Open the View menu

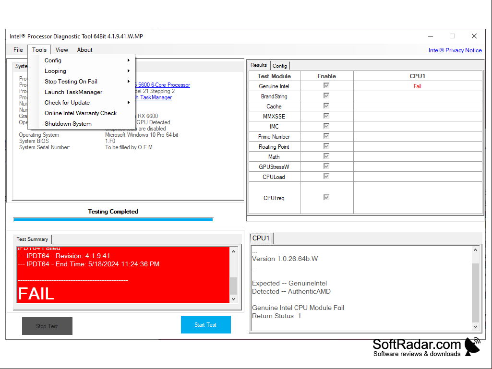[62, 50]
